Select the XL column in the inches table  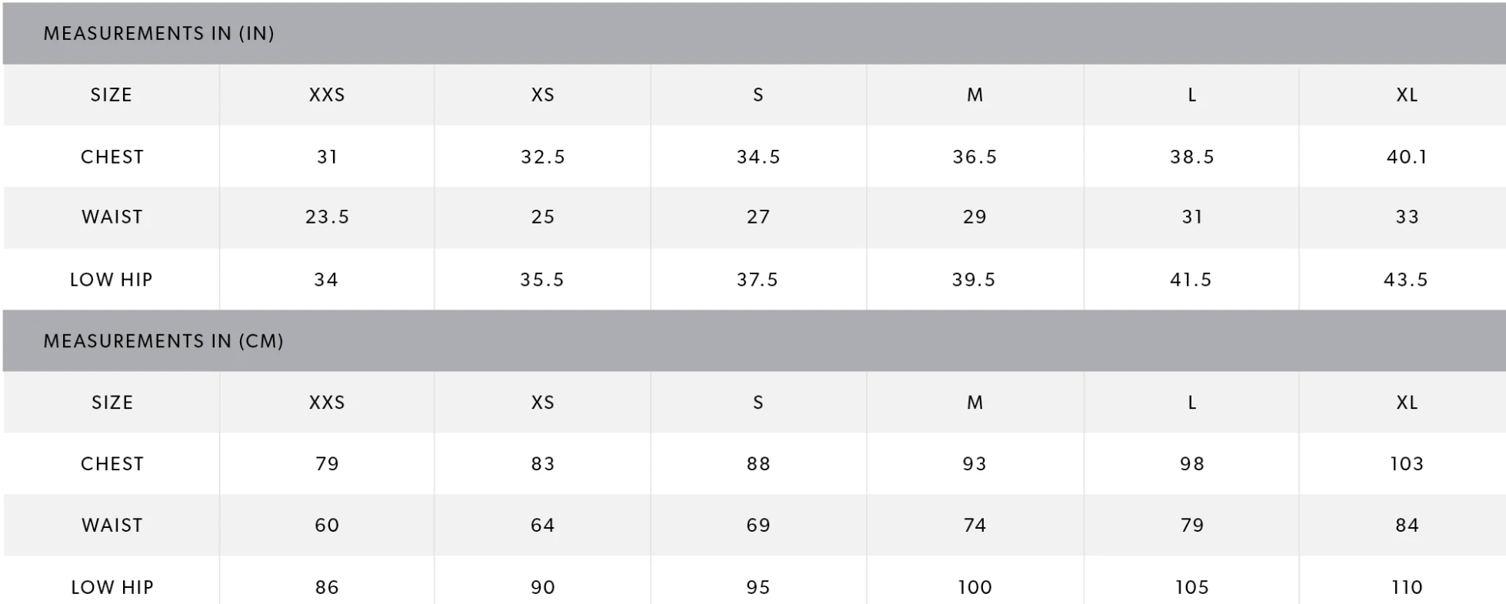[1407, 95]
